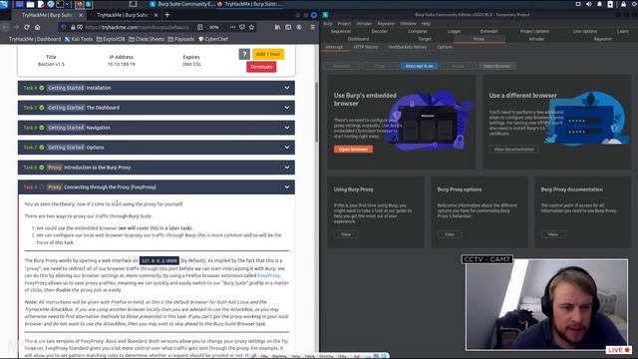Close the second TryHackMe tab
The image size is (638, 359).
point(156,15)
